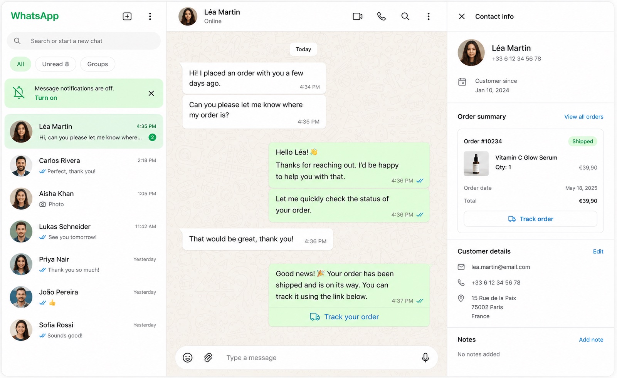Select the Groups filter tab
This screenshot has height=378, width=617.
coord(98,64)
